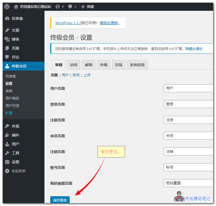Click the 仪表盘 gauge icon in sidebar
This screenshot has width=216, height=206.
tap(7, 18)
